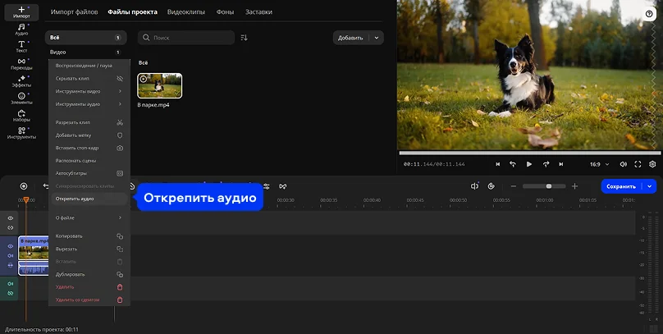Open the Импорт section in the sidebar
This screenshot has width=663, height=334.
tap(21, 12)
